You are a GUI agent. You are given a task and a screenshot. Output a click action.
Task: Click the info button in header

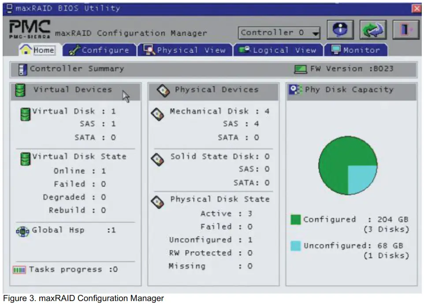pyautogui.click(x=340, y=29)
